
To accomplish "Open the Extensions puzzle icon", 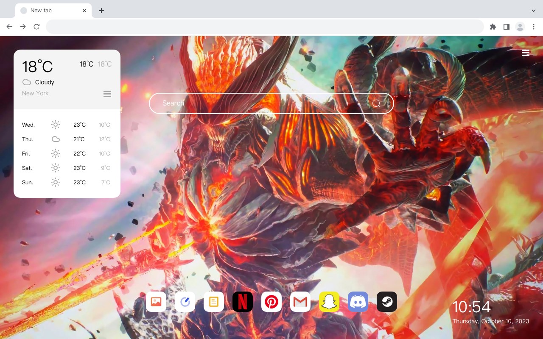I will pyautogui.click(x=493, y=27).
